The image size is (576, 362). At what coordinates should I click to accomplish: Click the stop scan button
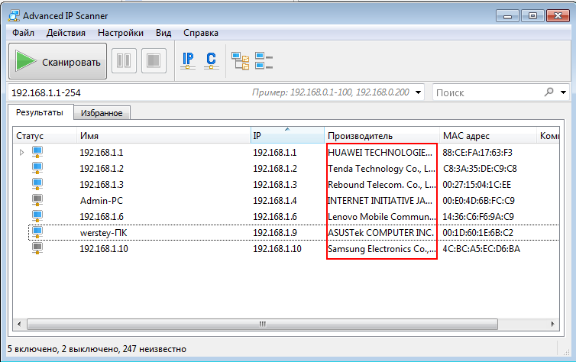154,60
